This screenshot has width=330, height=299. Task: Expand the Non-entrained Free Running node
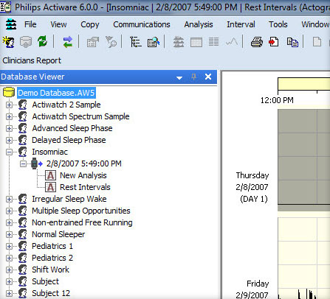[x=9, y=222]
